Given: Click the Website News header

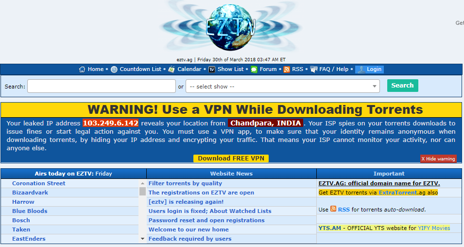Looking at the screenshot, I should pyautogui.click(x=231, y=174).
